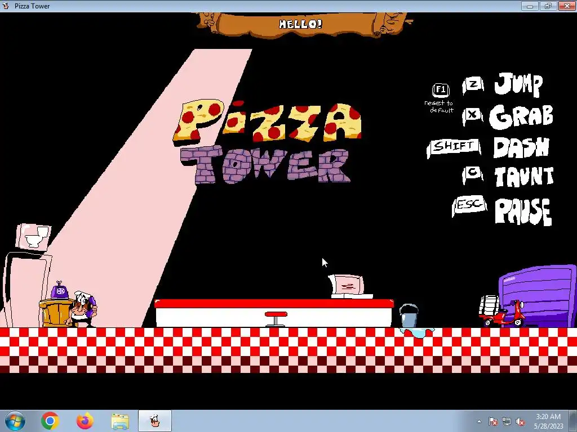
Task: Open the Action Center flag icon
Action: [x=493, y=421]
